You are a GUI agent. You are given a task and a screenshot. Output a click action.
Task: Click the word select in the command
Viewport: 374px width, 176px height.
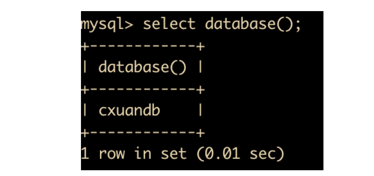tap(169, 24)
